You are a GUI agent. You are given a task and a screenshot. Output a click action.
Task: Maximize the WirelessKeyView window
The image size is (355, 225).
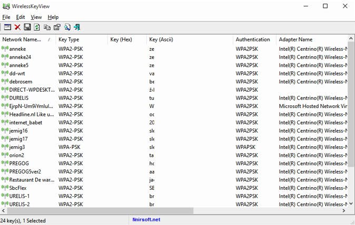point(325,6)
